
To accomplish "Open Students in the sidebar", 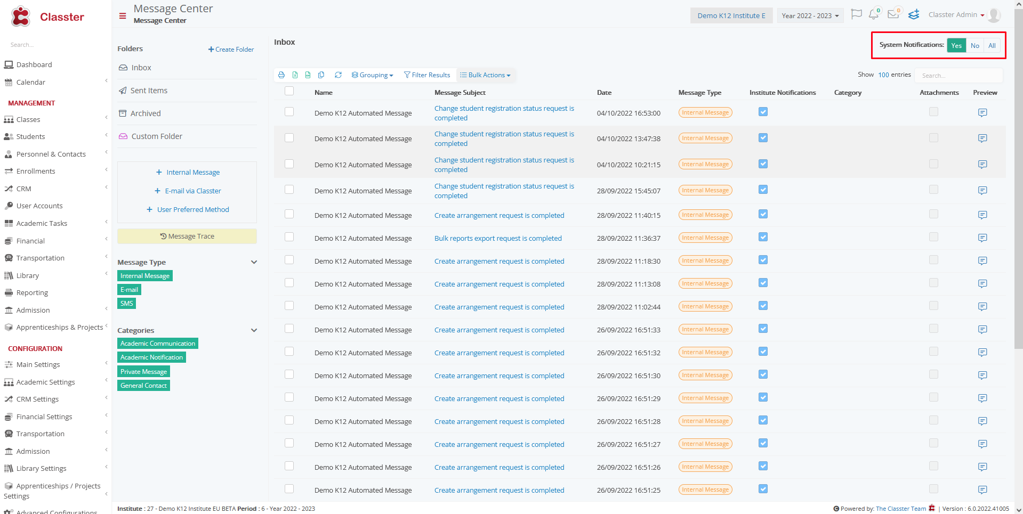I will point(30,136).
